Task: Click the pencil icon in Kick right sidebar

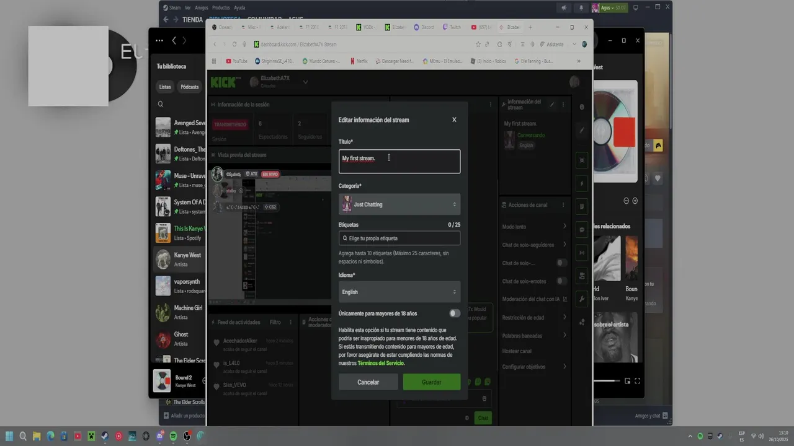Action: 582,131
